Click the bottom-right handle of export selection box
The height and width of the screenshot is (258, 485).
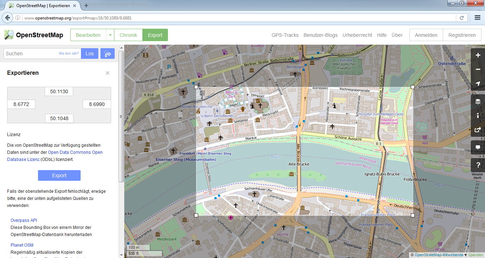413,215
